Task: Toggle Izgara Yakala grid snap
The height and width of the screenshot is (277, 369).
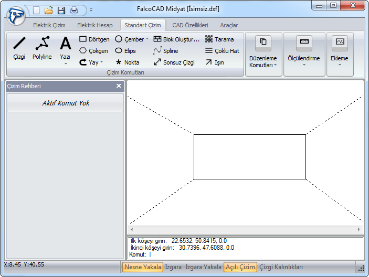Action: click(203, 267)
